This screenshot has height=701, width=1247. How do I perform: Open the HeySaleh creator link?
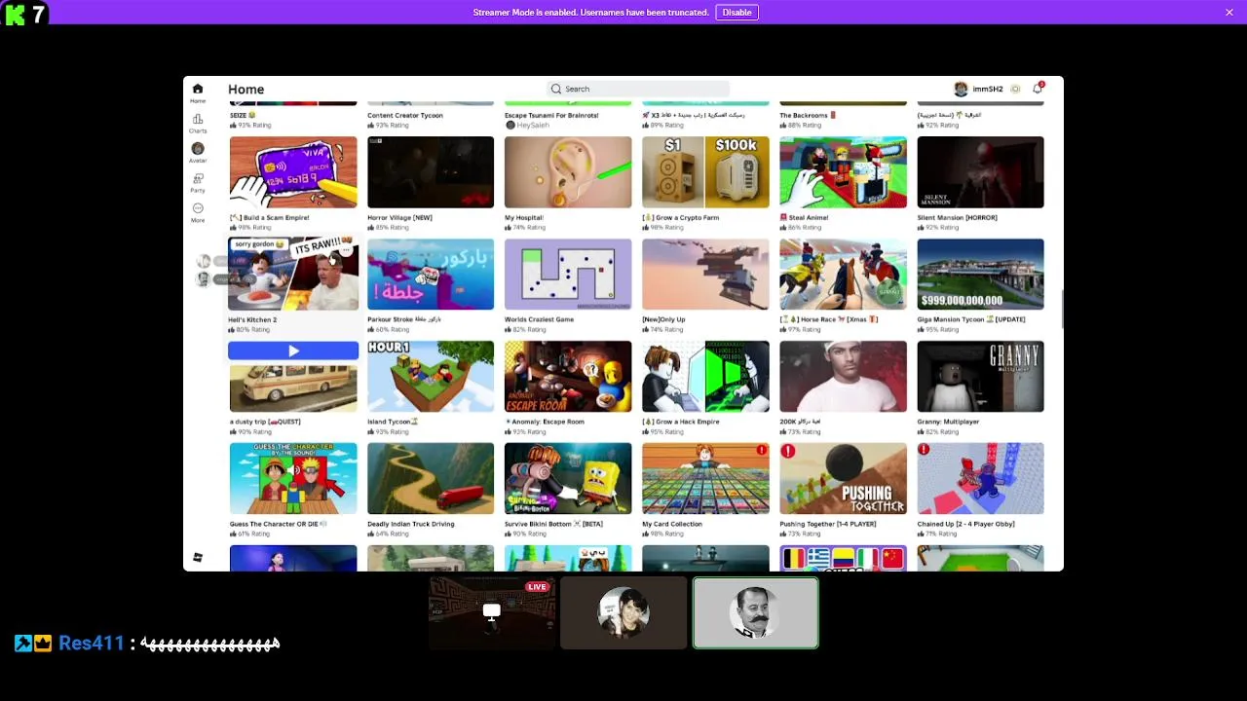point(532,125)
